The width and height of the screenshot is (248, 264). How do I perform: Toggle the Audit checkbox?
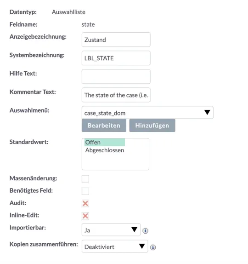click(x=85, y=203)
